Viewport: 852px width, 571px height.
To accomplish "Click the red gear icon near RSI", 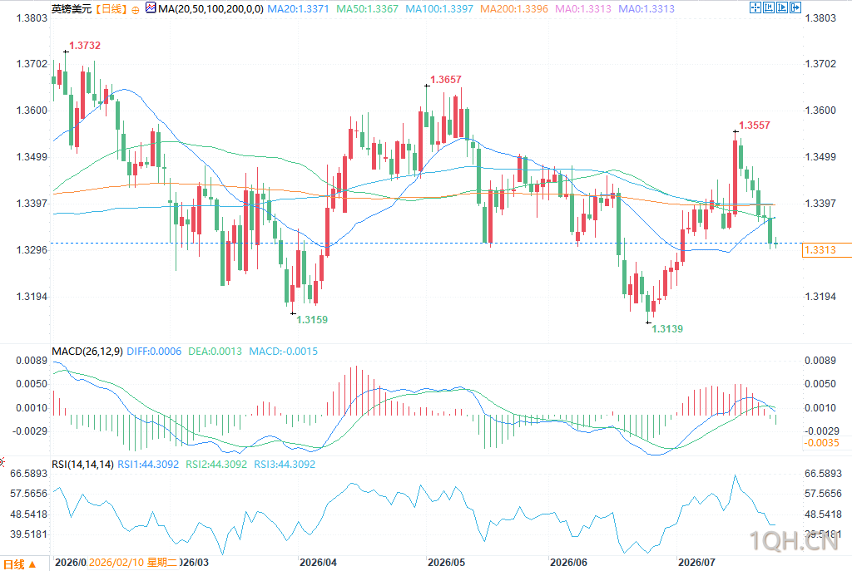I will point(2,462).
